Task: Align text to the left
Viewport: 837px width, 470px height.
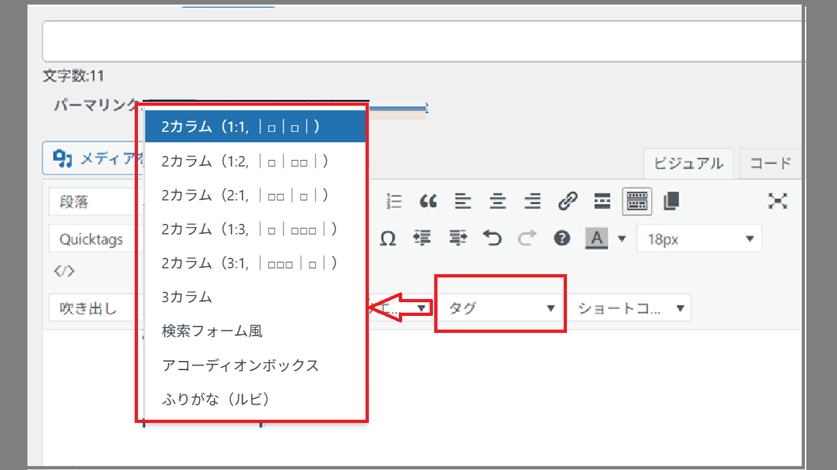Action: coord(463,201)
